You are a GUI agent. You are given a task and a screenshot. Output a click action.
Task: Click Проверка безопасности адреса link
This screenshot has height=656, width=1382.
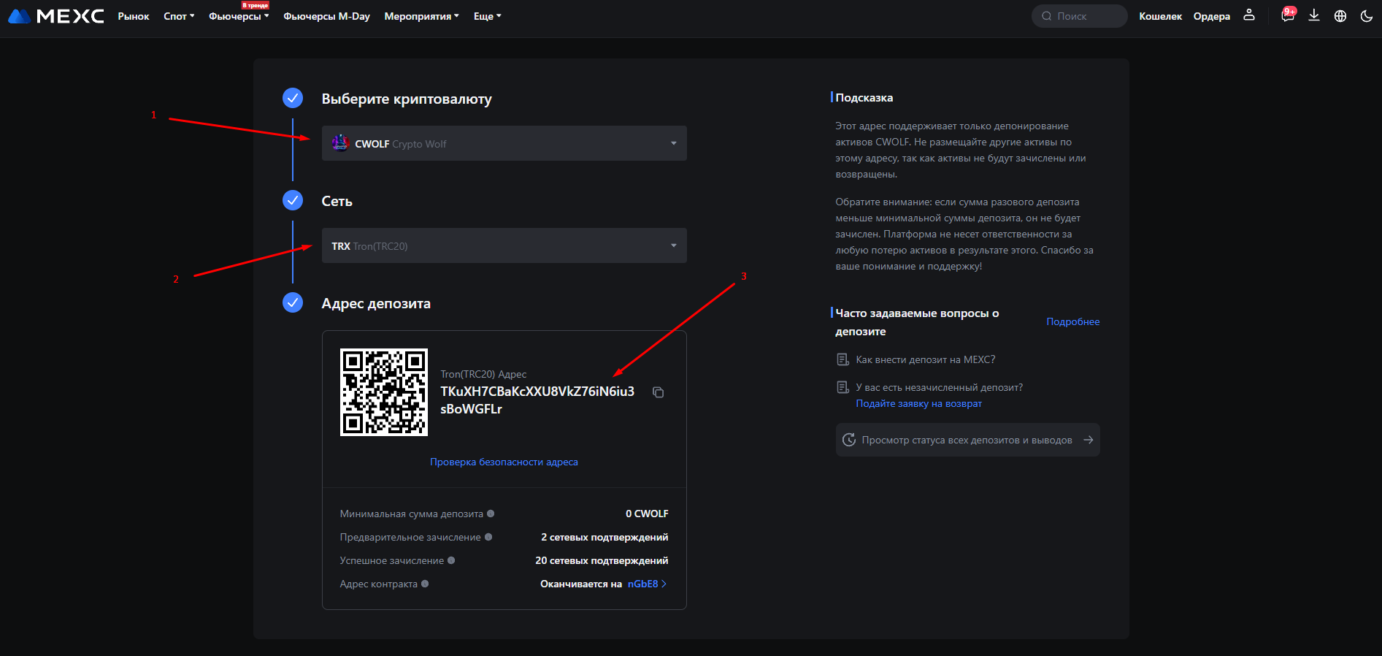click(504, 462)
